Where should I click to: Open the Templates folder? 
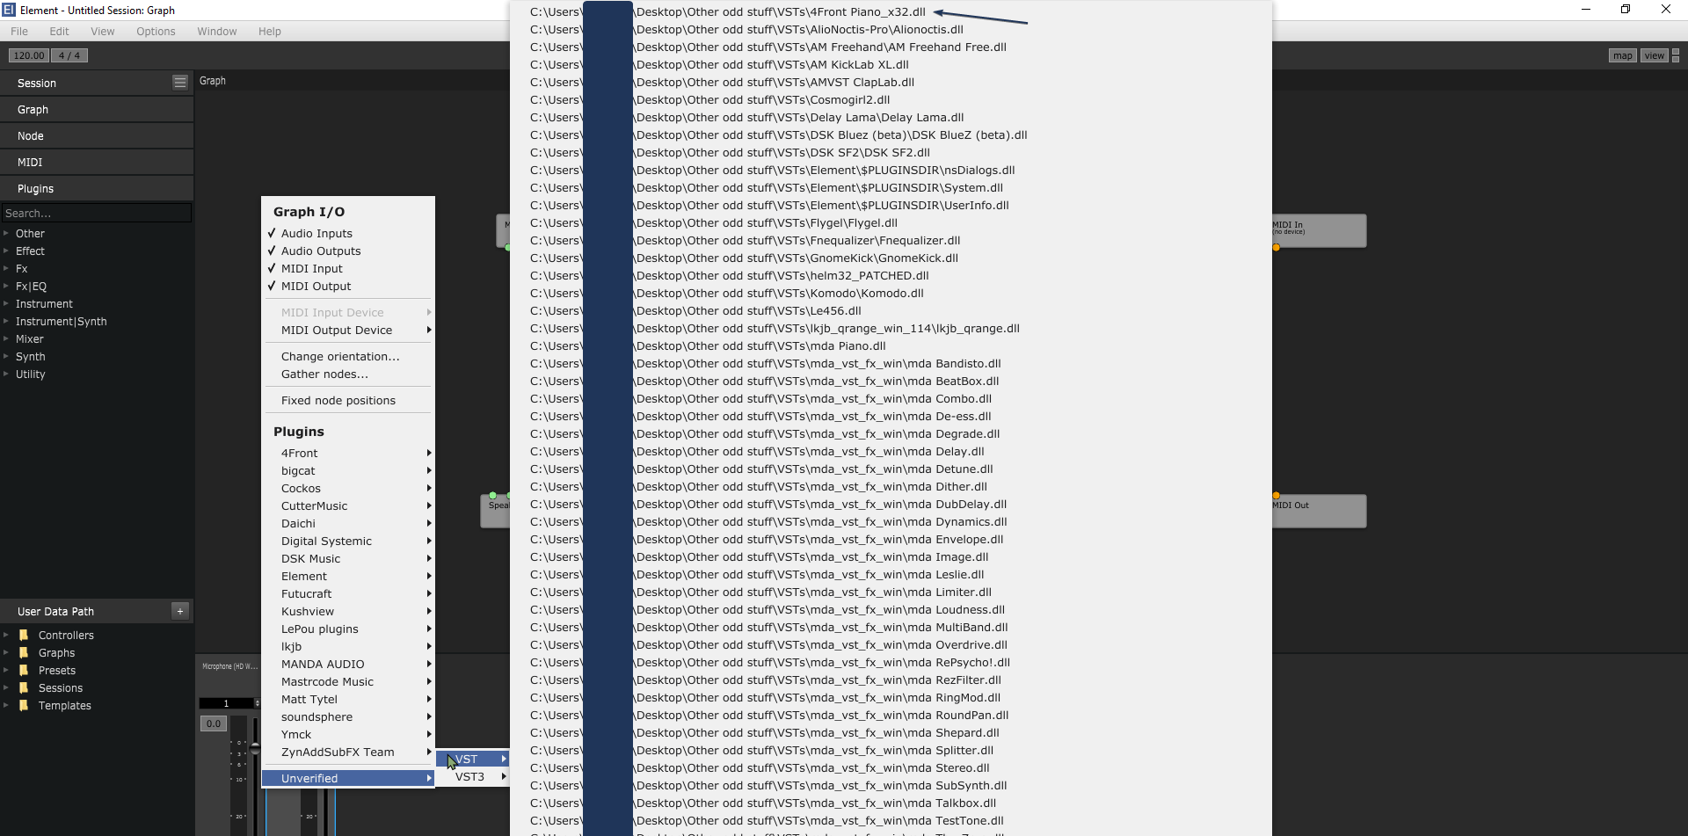tap(65, 706)
